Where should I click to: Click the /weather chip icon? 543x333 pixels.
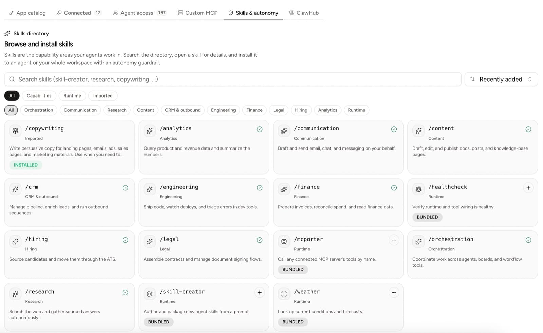284,294
